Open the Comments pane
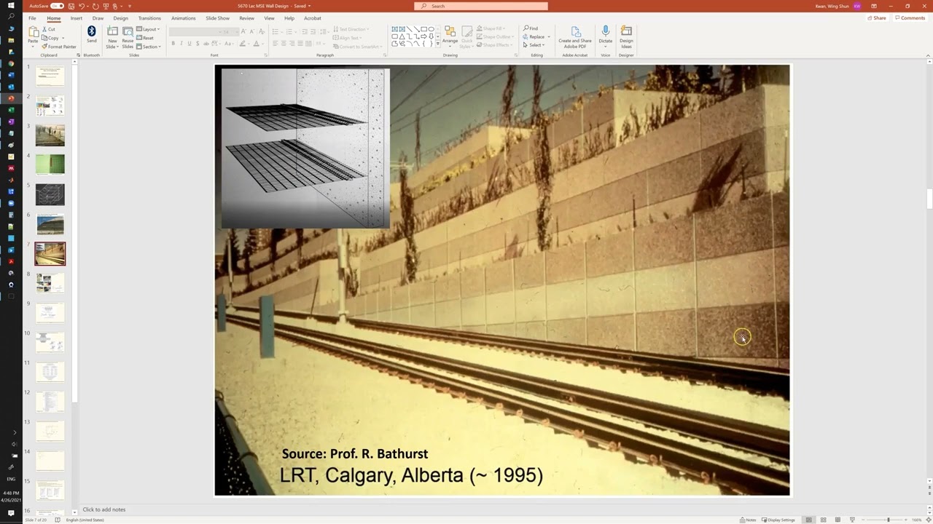The image size is (933, 524). point(910,18)
